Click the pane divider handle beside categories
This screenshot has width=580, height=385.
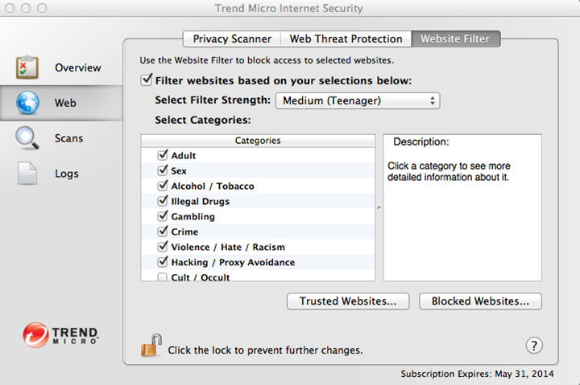[379, 207]
